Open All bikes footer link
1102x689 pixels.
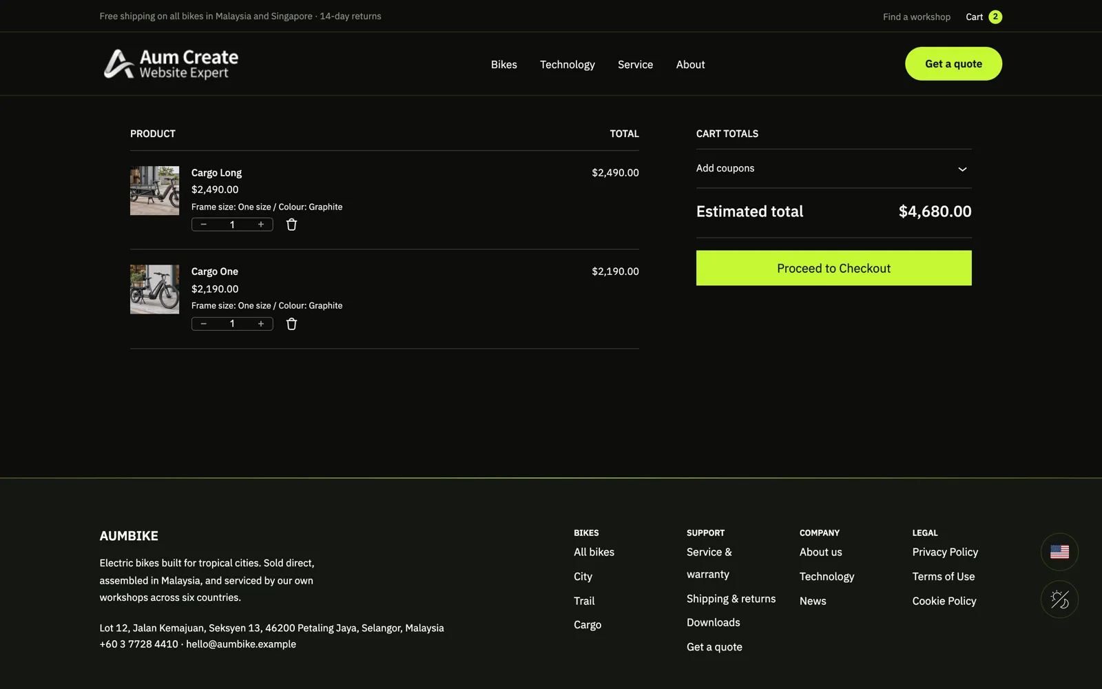click(x=594, y=552)
